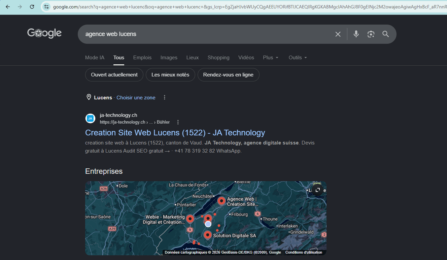Click the 'Webie - Marketing Digital' map pin

190,219
